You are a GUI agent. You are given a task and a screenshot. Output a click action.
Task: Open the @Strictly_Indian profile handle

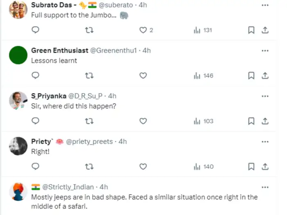tap(68, 187)
